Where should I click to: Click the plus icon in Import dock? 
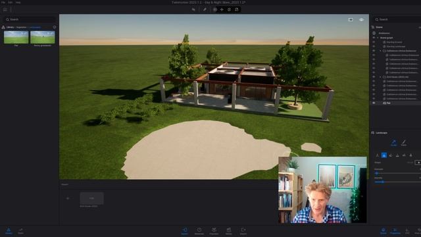(x=68, y=198)
